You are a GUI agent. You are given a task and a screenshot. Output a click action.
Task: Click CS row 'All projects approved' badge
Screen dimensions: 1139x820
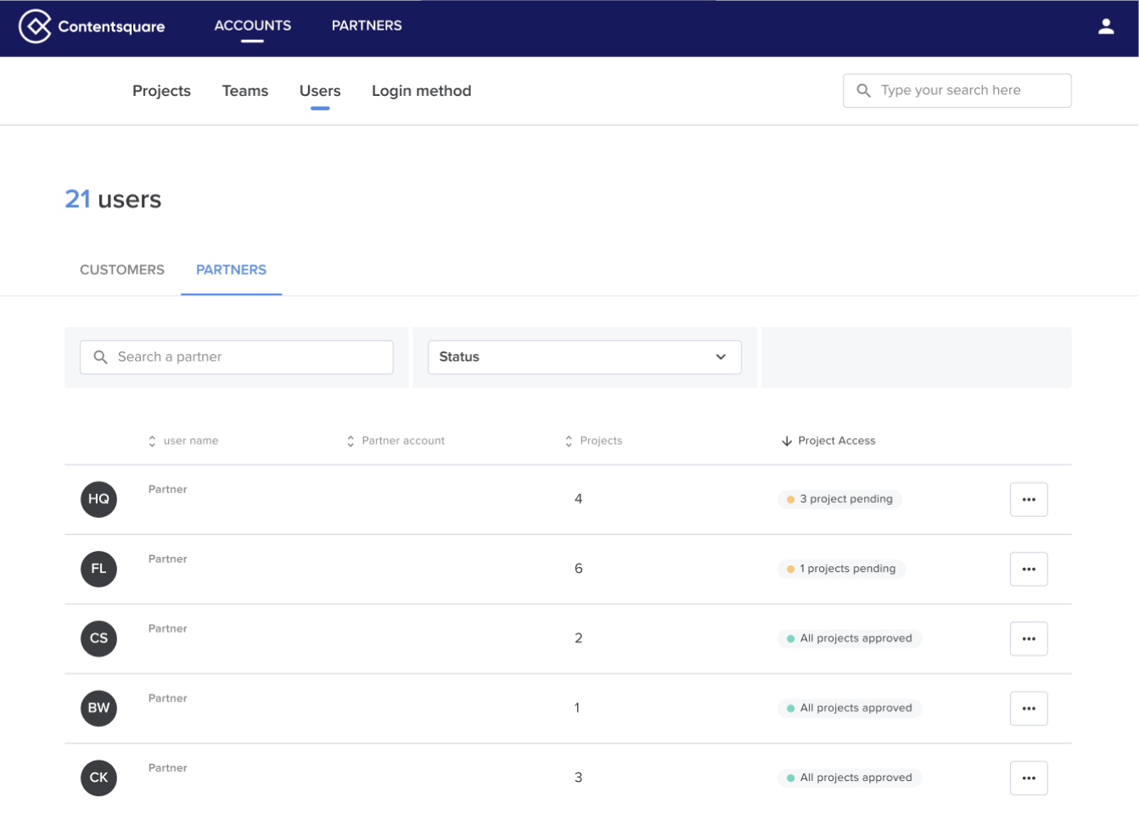850,638
